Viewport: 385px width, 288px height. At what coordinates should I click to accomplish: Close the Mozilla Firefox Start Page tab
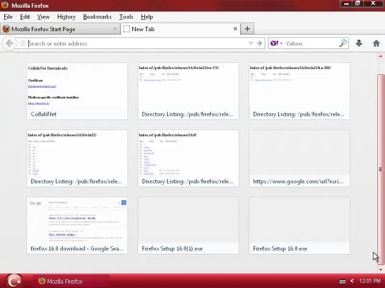115,29
